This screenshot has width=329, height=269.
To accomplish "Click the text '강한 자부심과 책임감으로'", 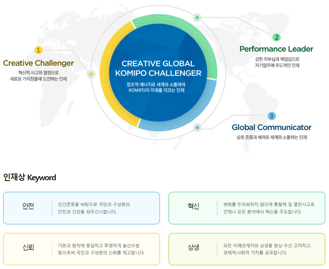I will click(277, 59).
